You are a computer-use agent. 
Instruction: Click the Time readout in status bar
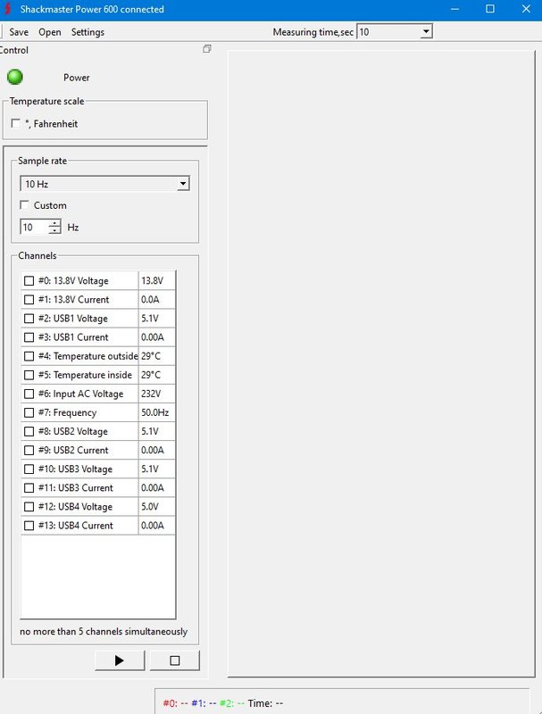tap(265, 703)
